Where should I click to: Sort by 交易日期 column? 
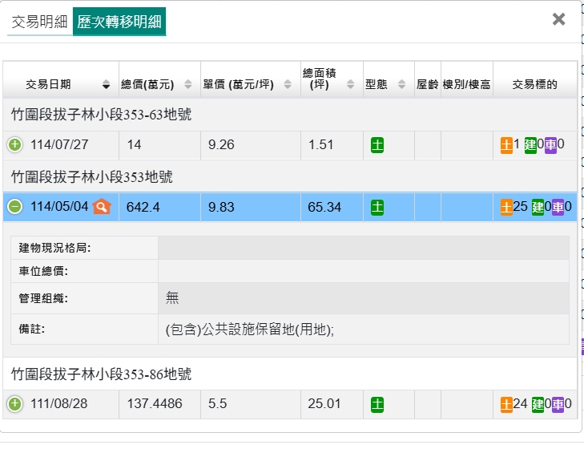(60, 84)
